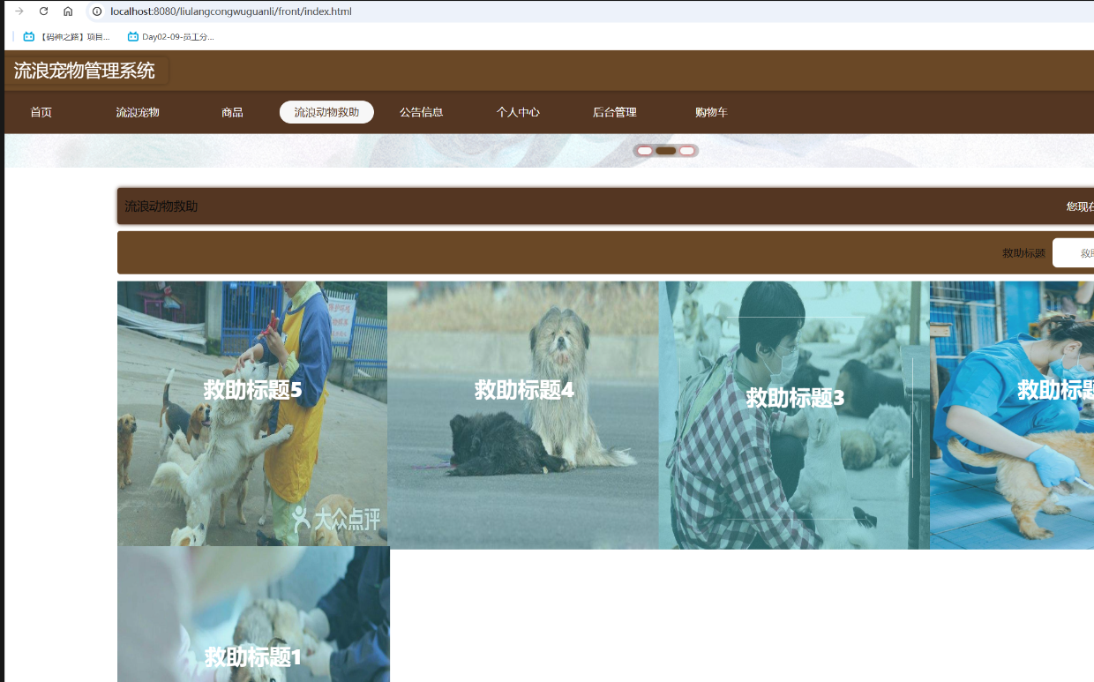The image size is (1094, 682).
Task: View site information icon in address bar
Action: pos(97,11)
